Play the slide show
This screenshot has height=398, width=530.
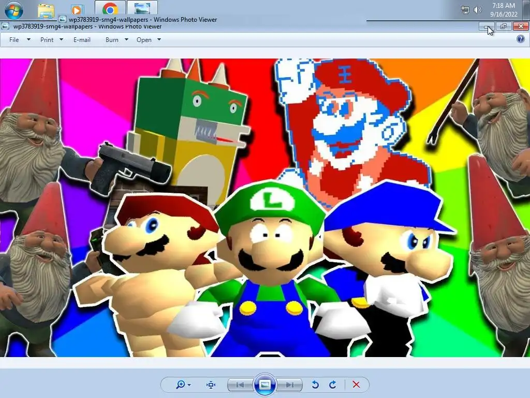pos(264,385)
